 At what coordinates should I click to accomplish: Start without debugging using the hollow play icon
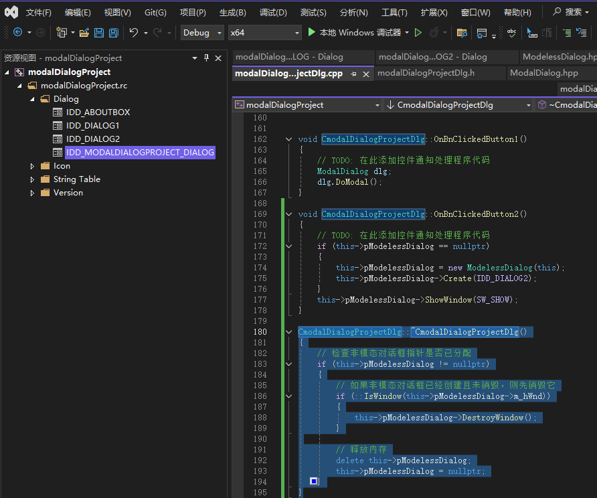(x=418, y=33)
